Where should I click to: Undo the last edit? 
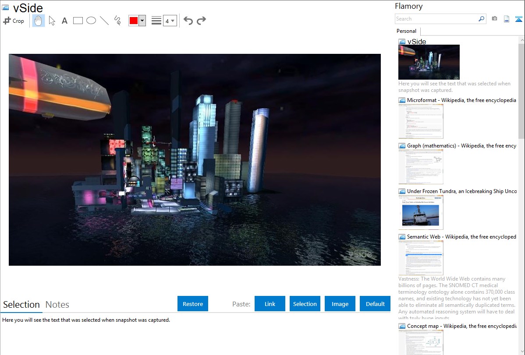(188, 21)
